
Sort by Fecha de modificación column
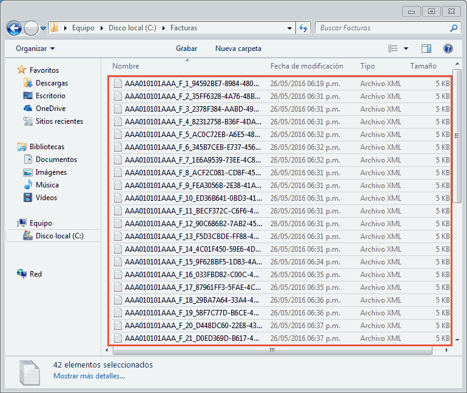[307, 66]
